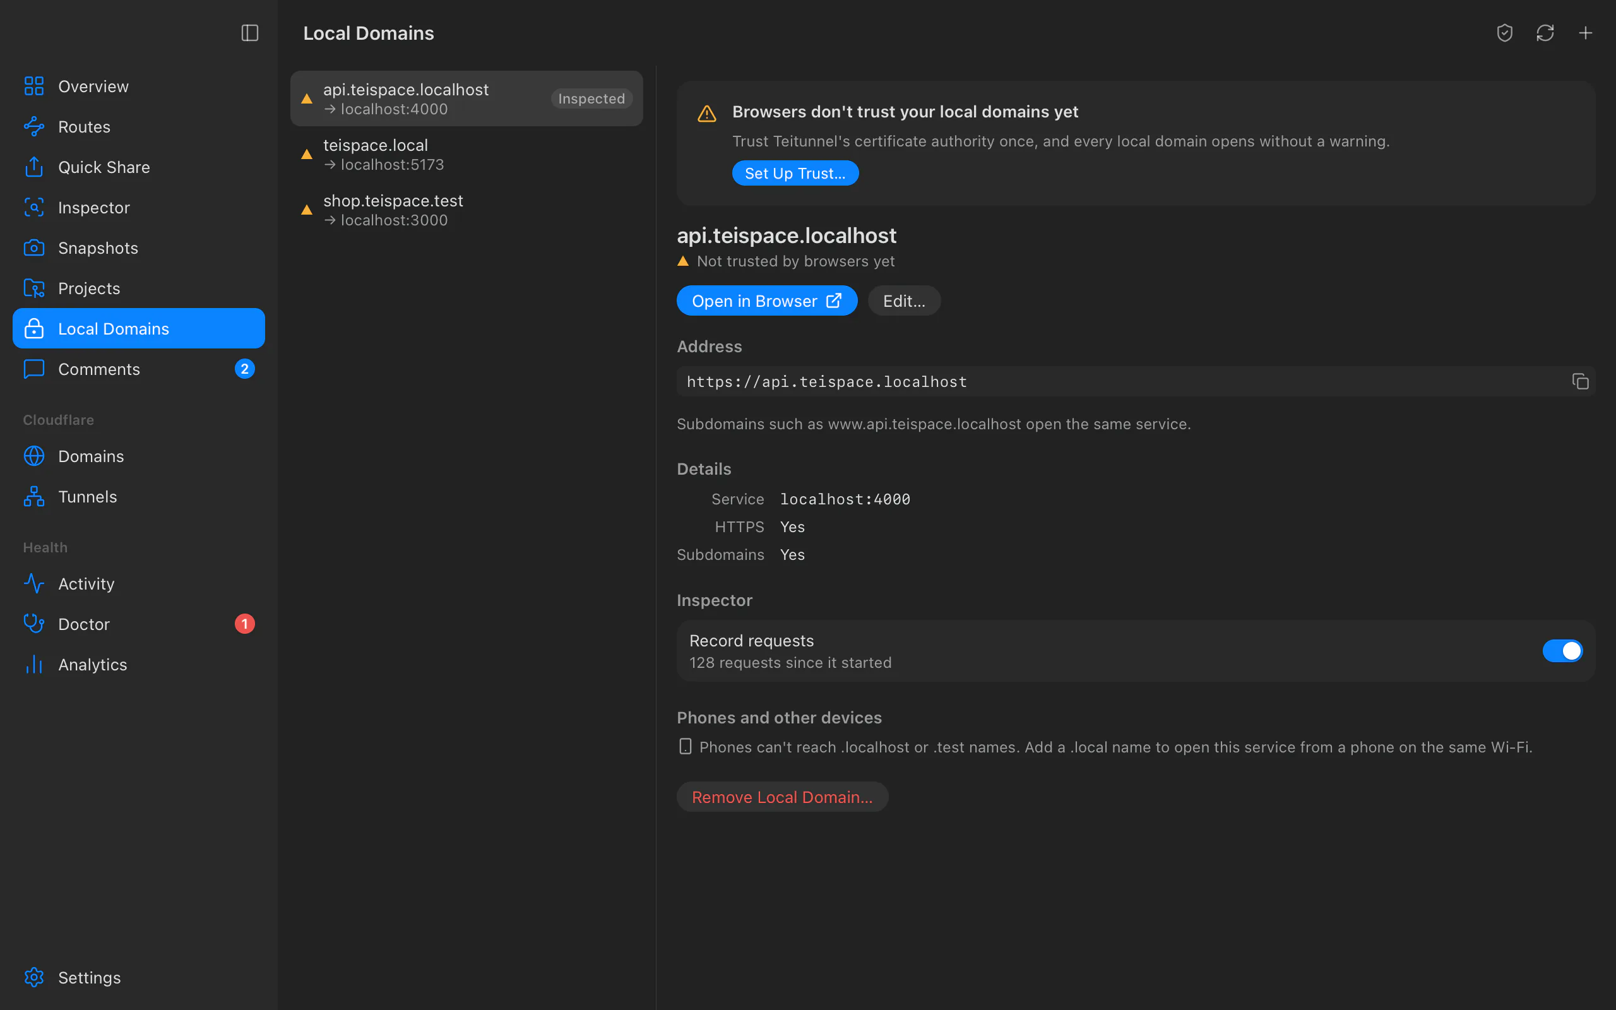Open the certificate trust shield icon
Viewport: 1616px width, 1010px height.
[x=1504, y=33]
